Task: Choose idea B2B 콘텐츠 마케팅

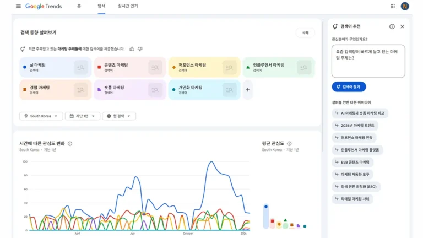Action: coord(352,162)
